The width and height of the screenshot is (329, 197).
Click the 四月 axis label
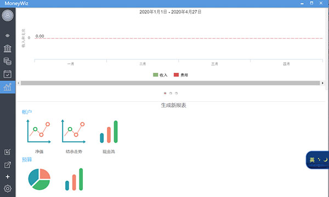click(x=286, y=64)
